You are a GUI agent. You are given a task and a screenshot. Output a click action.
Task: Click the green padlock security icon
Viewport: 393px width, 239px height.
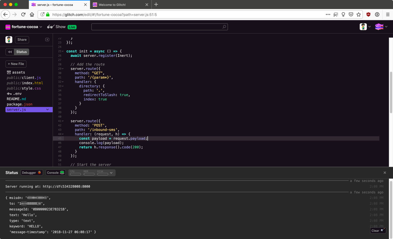48,14
